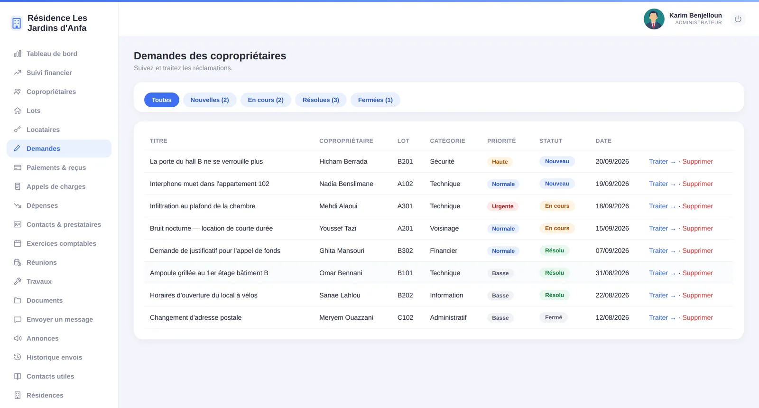Click the Travaux wrench icon
Screen dimensions: 759x408
18,281
